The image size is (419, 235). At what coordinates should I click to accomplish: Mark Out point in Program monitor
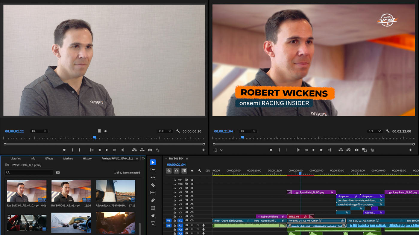point(286,150)
